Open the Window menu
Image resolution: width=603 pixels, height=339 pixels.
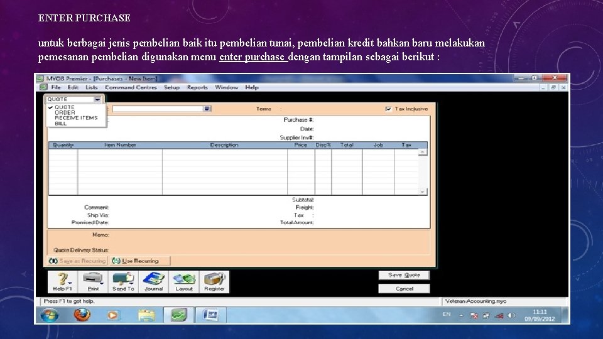click(227, 88)
